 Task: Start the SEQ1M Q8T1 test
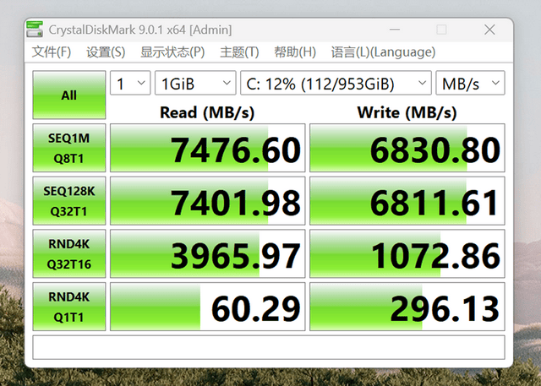[x=69, y=148]
